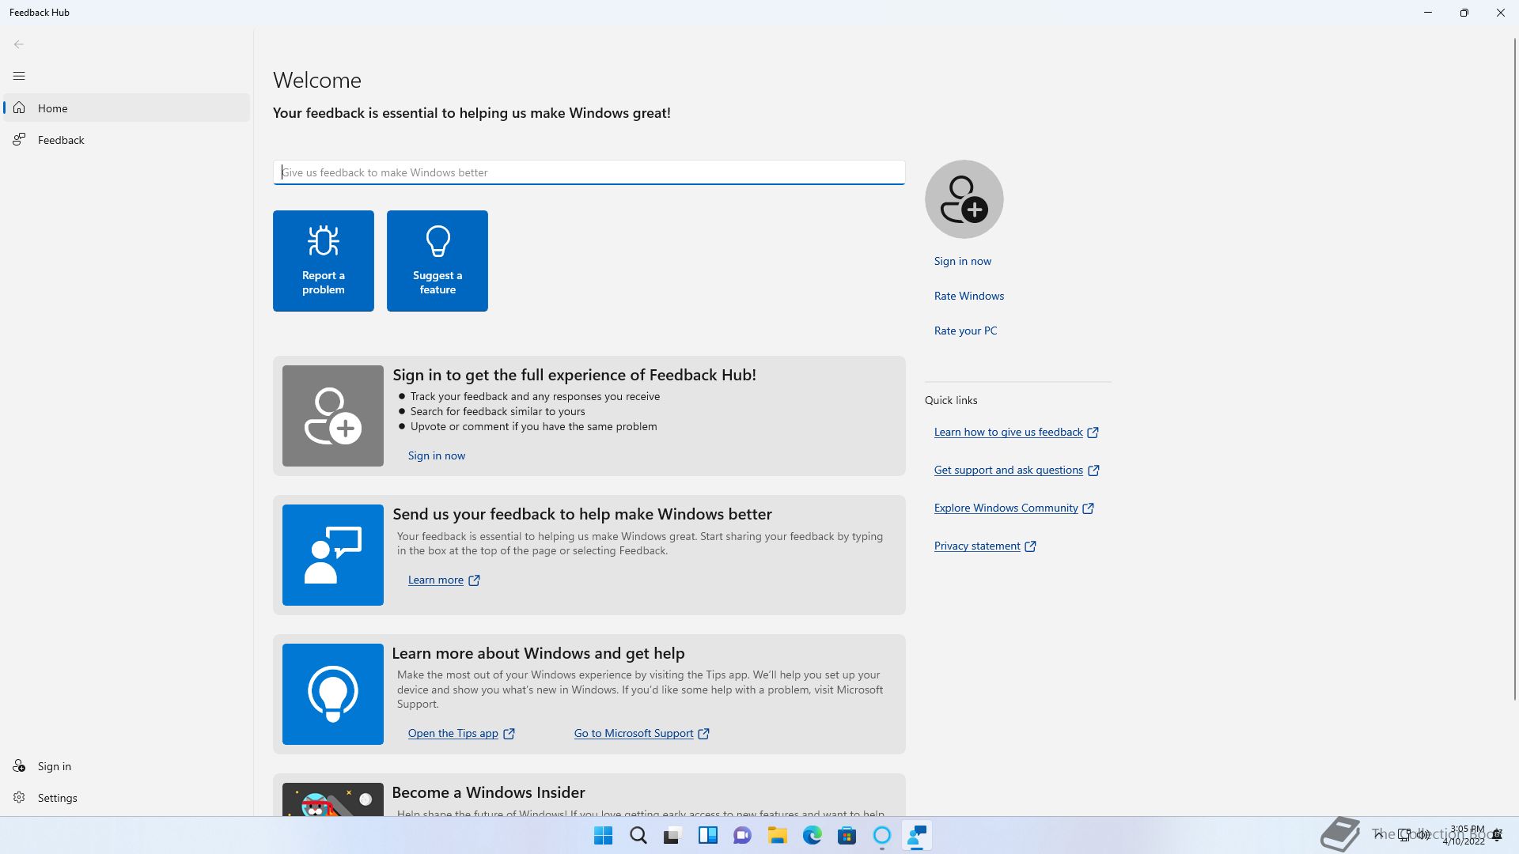Click 'Become a Windows Insider' heading
The width and height of the screenshot is (1519, 854).
[x=488, y=792]
